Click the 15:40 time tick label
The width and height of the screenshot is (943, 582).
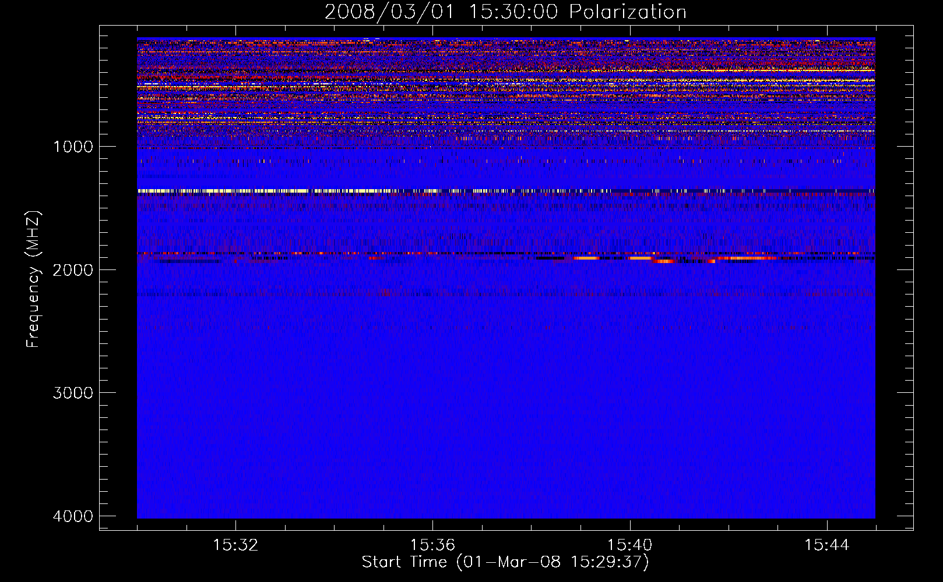pyautogui.click(x=629, y=545)
